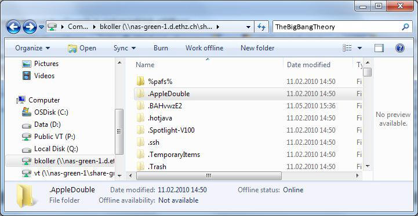Open the view options dropdown arrow

click(x=359, y=48)
